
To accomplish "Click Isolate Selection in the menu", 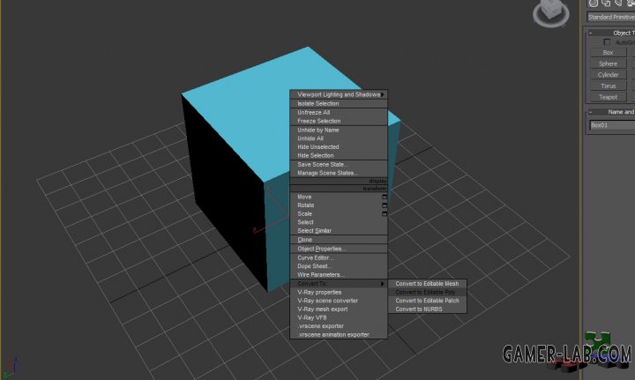I will [317, 103].
